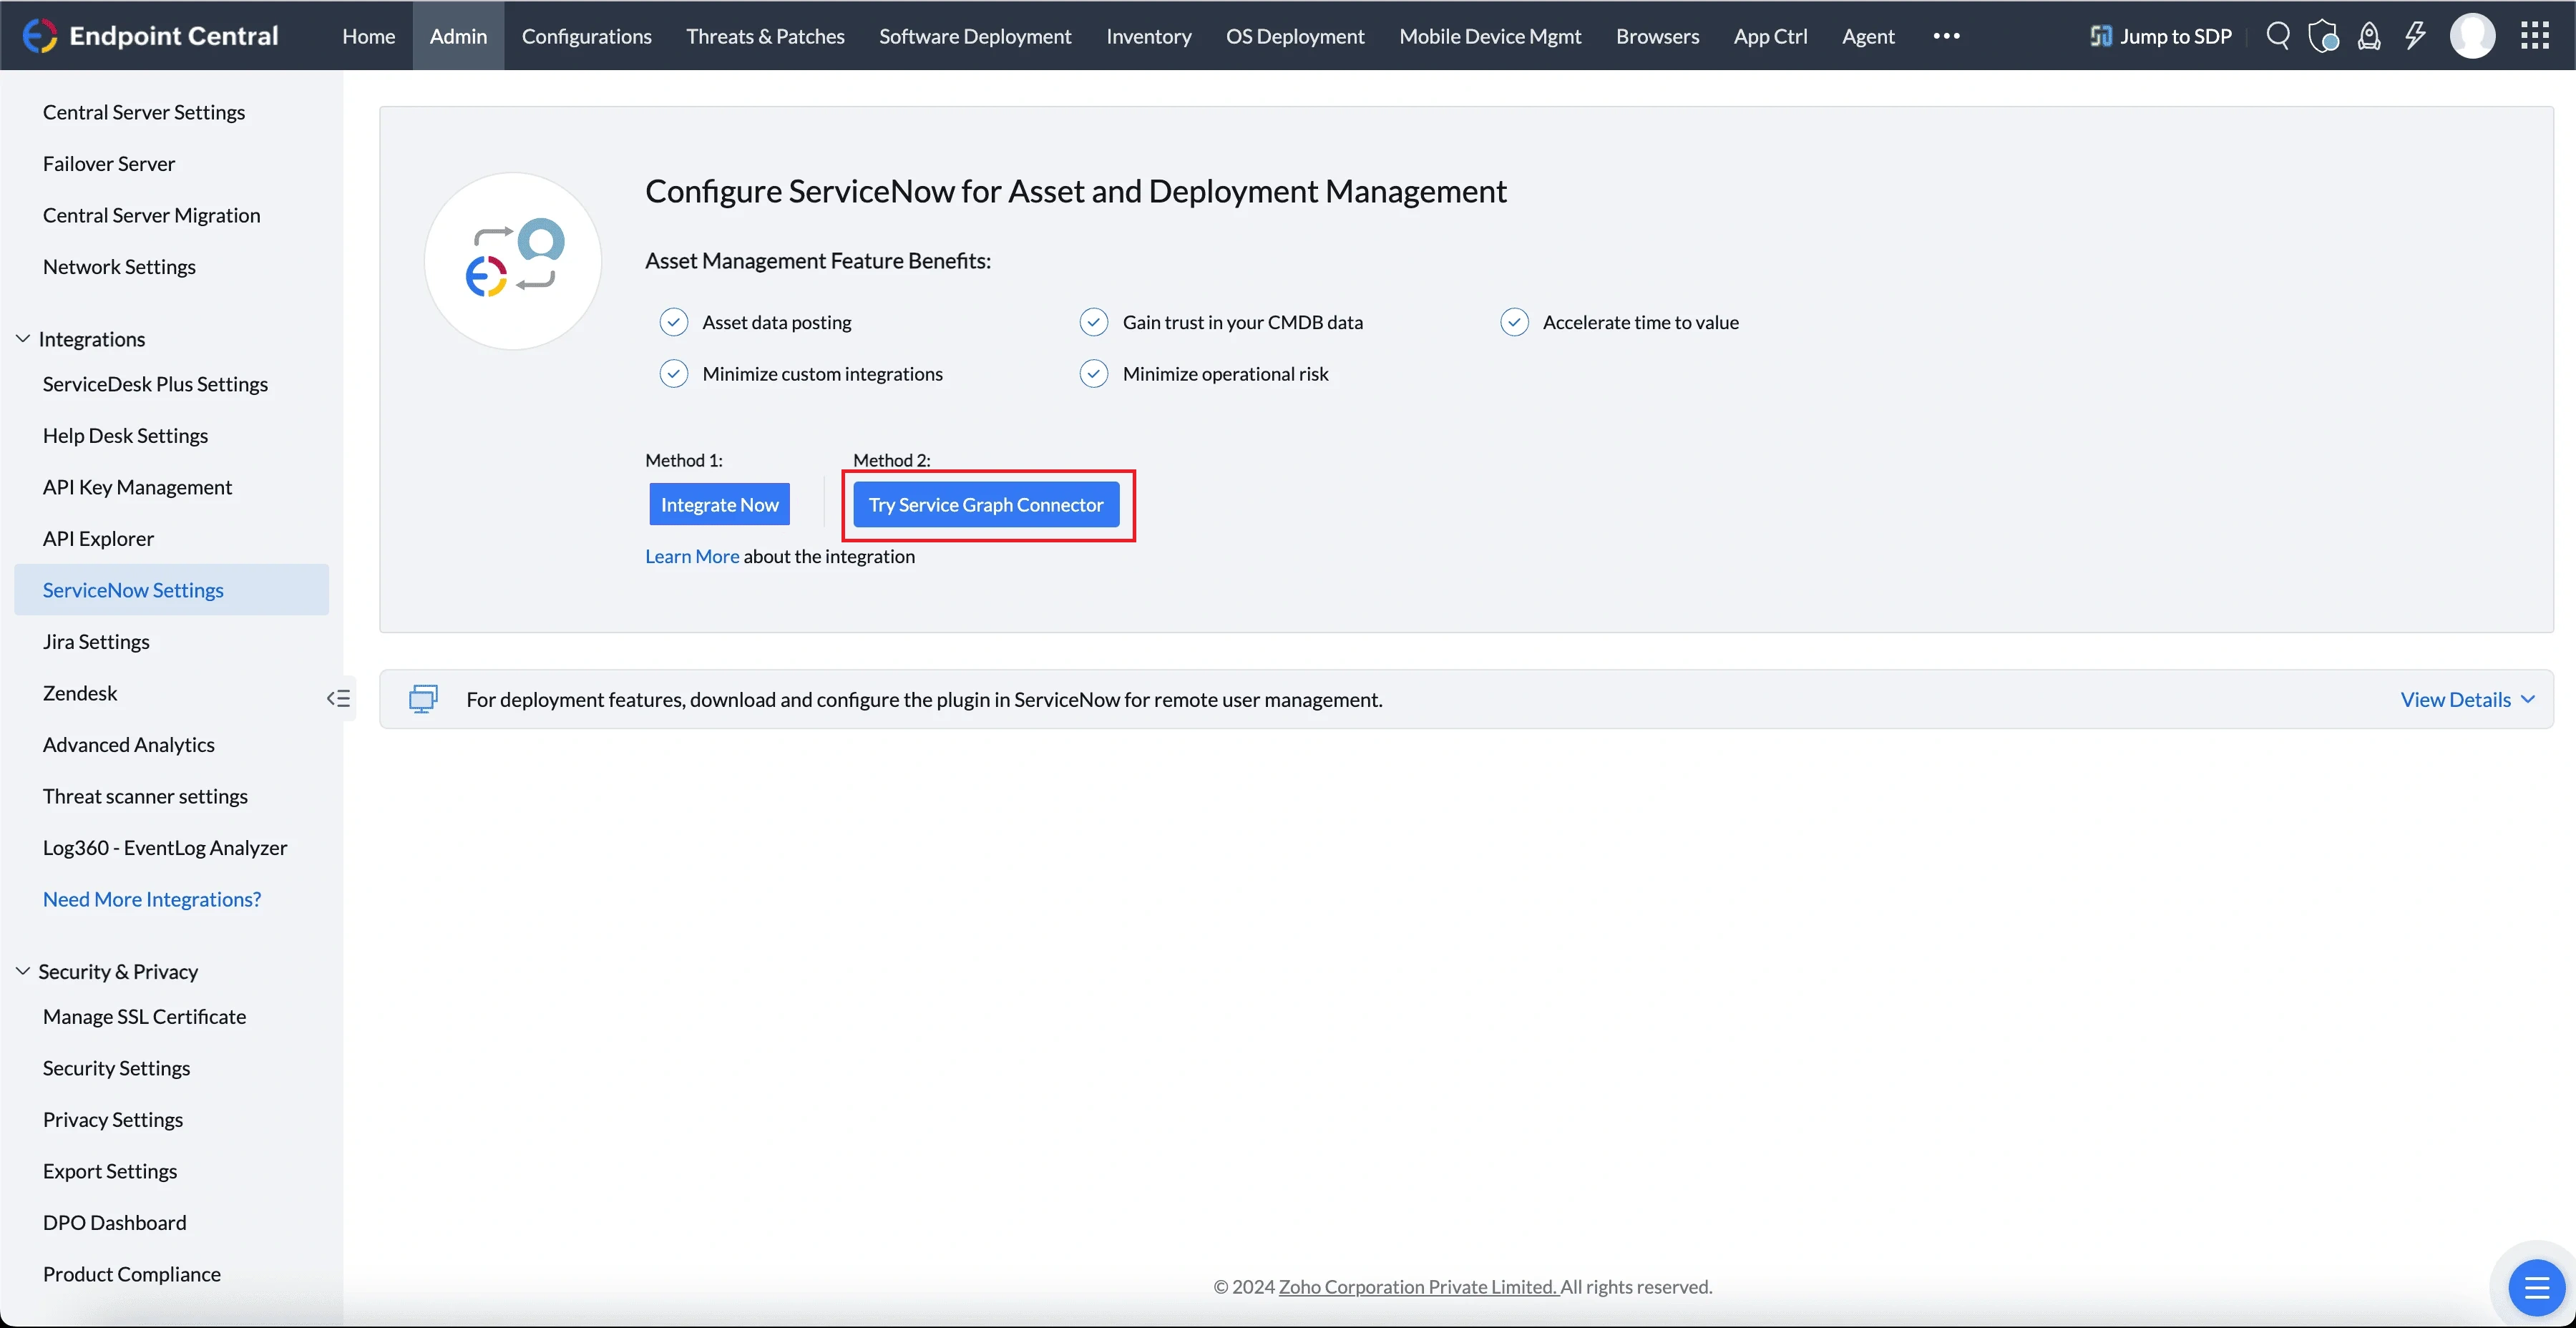Viewport: 2576px width, 1328px height.
Task: Open the Configurations tab
Action: (x=586, y=36)
